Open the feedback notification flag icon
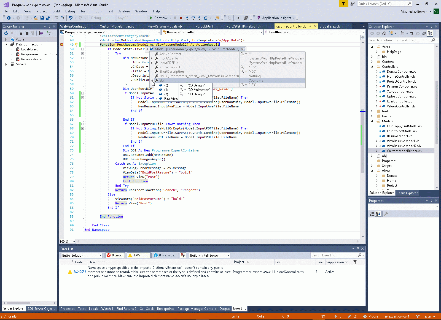Image resolution: width=441 pixels, height=320 pixels. (343, 4)
